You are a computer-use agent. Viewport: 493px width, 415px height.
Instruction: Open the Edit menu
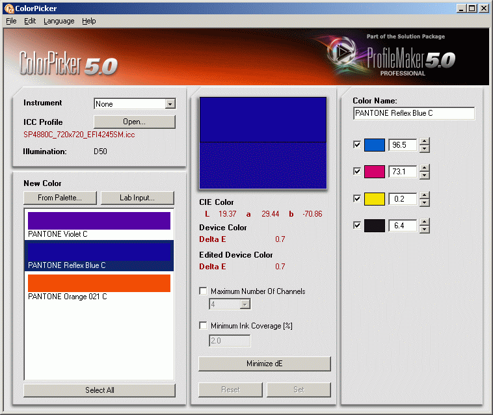30,21
